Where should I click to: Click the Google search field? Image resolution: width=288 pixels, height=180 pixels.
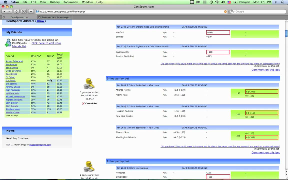click(258, 11)
